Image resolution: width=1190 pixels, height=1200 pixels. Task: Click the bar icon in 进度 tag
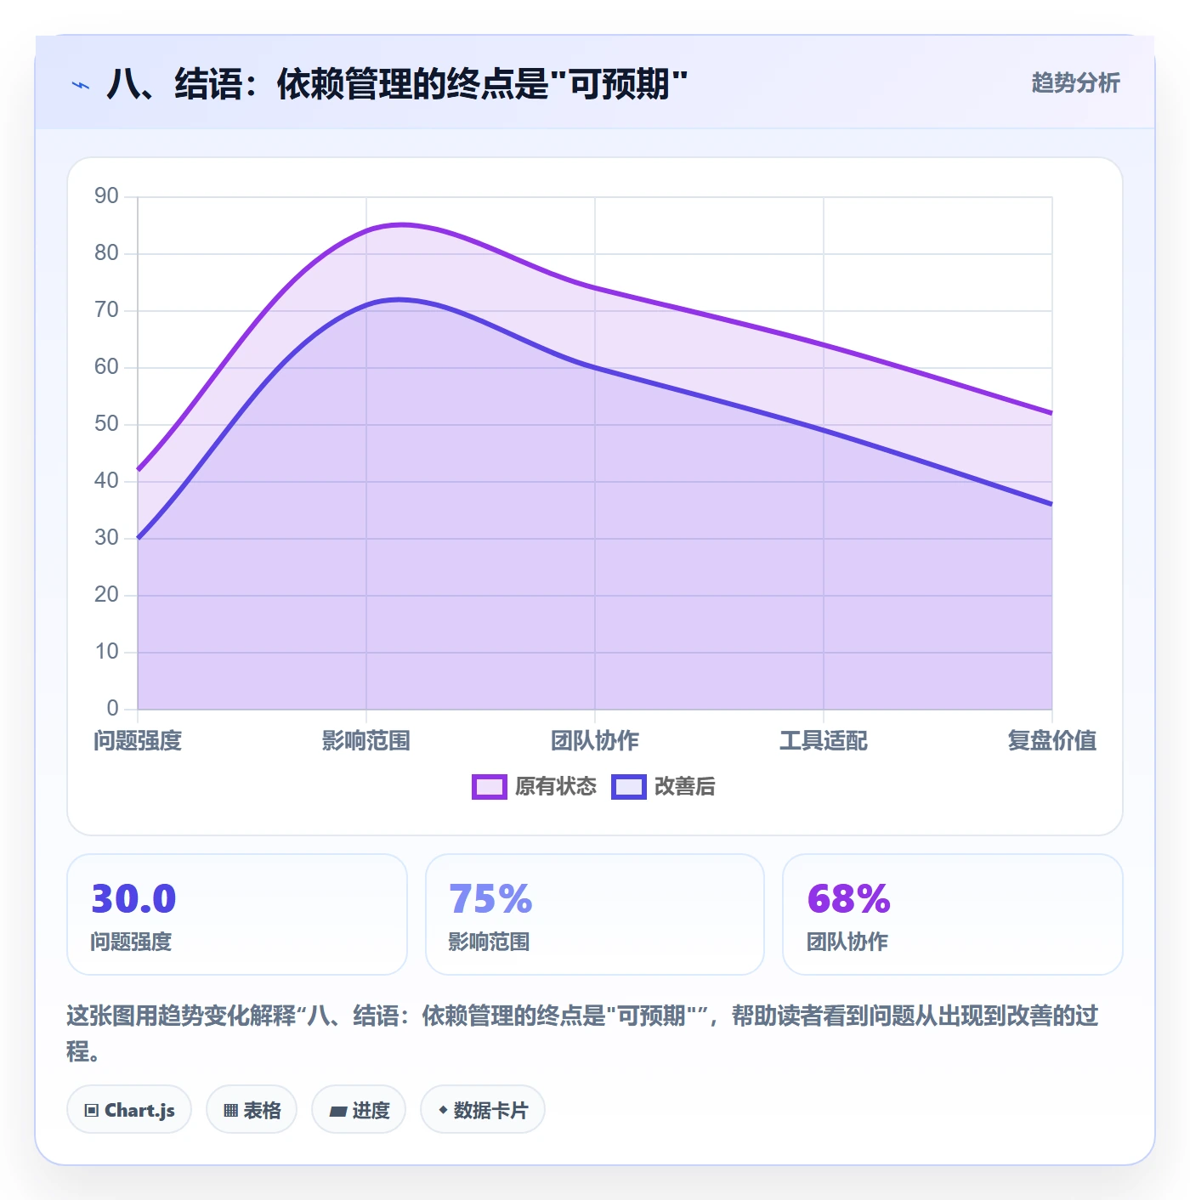(x=337, y=1112)
